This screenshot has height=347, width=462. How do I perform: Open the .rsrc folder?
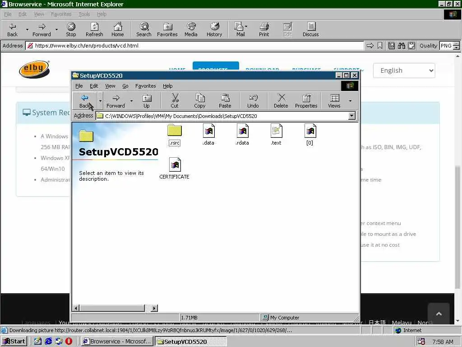click(x=175, y=135)
